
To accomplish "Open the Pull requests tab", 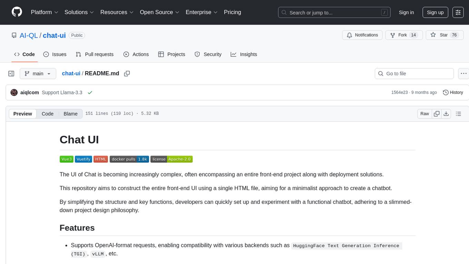I will click(95, 54).
